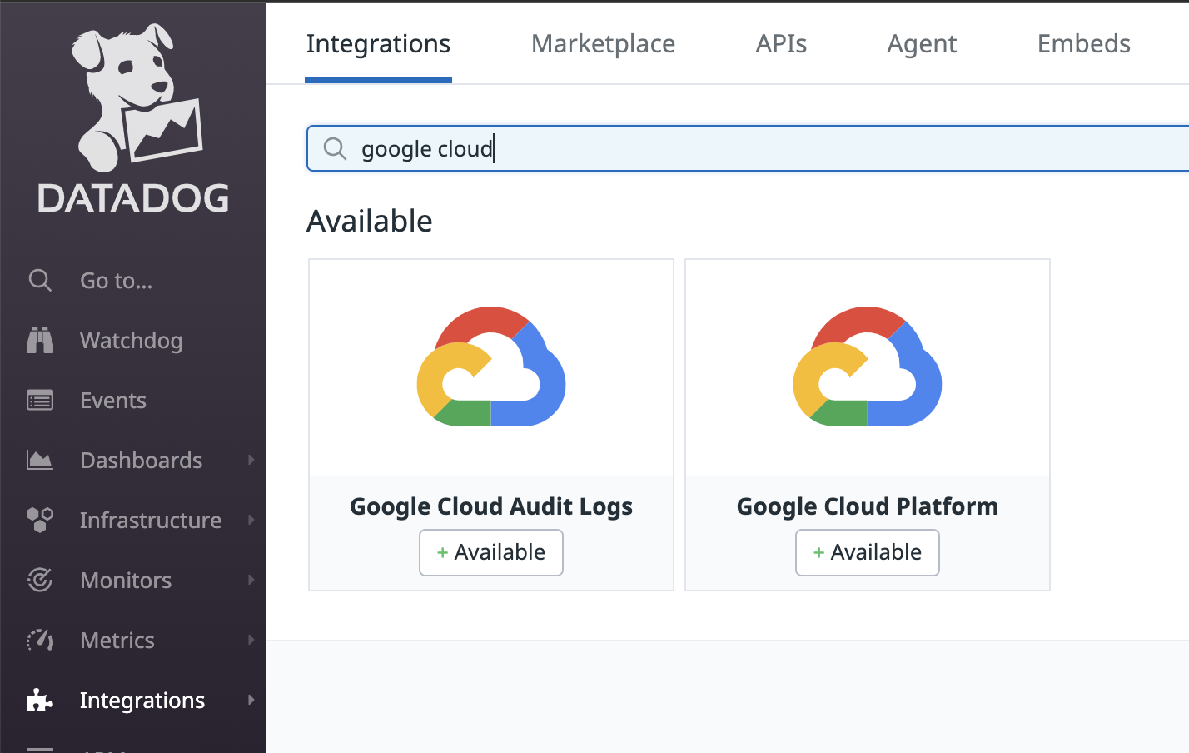Select the Agent tab
This screenshot has width=1189, height=753.
coord(921,44)
